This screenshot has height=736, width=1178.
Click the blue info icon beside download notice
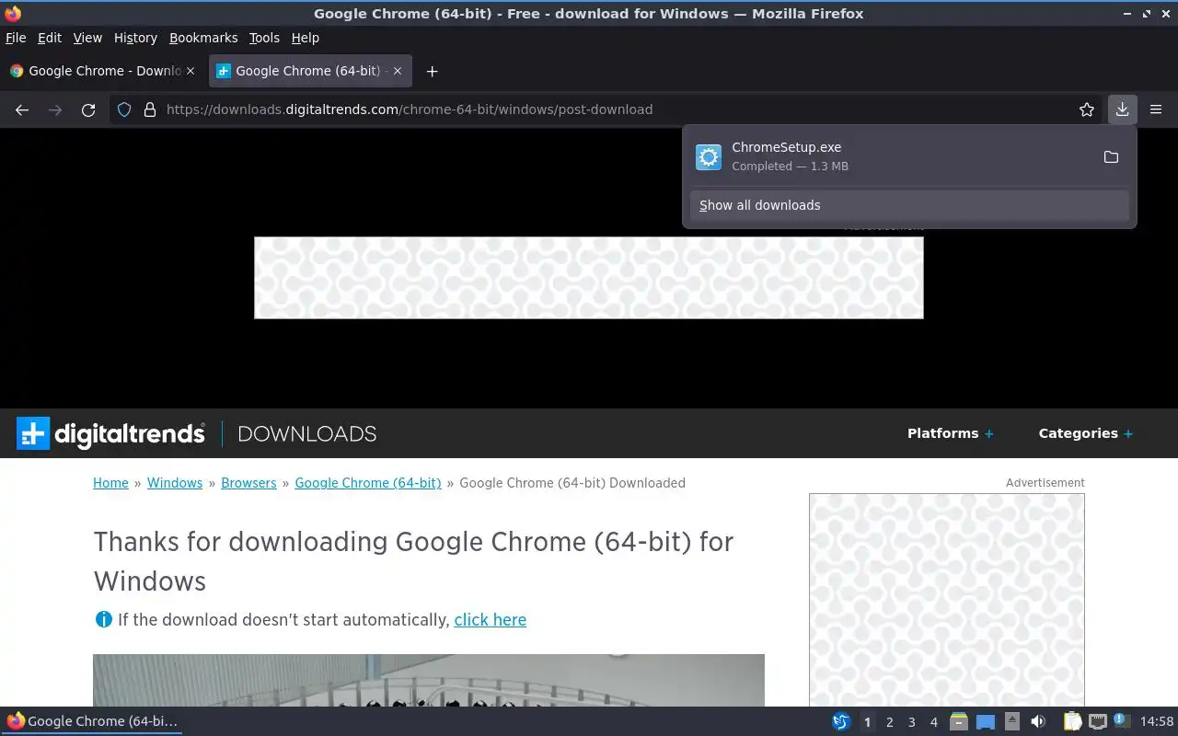coord(103,619)
